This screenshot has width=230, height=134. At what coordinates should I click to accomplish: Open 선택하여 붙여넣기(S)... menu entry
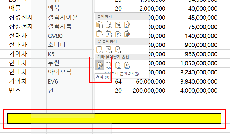(123, 74)
